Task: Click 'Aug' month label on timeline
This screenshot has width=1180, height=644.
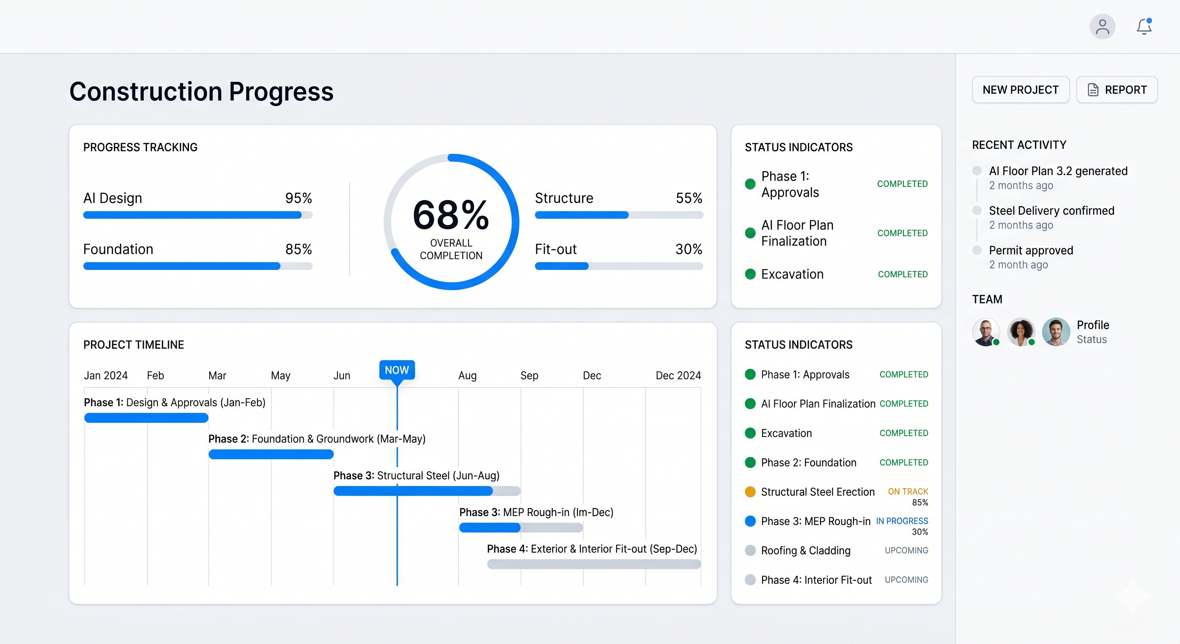Action: click(467, 375)
